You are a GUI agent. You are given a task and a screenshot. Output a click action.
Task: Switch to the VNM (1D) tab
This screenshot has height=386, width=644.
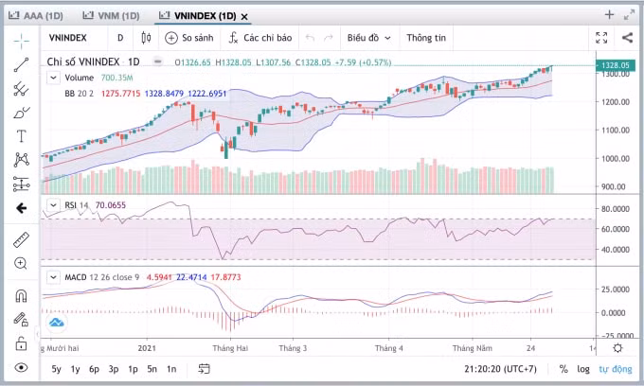111,15
